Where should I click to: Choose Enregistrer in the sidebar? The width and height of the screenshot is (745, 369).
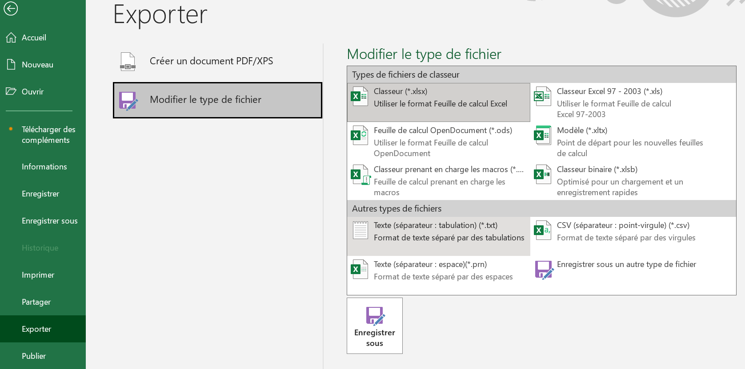click(43, 194)
